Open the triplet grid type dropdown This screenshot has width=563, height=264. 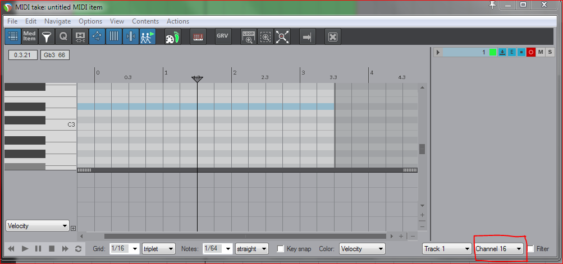159,248
